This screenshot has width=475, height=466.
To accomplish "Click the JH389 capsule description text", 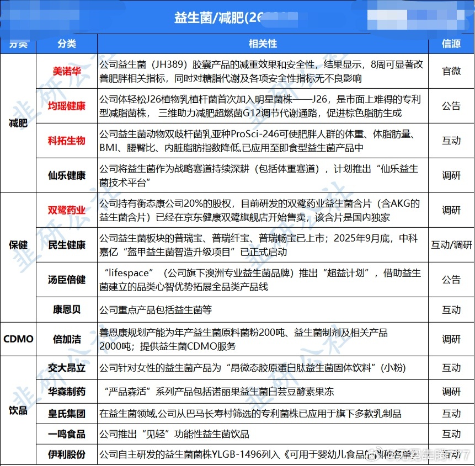I will 261,72.
